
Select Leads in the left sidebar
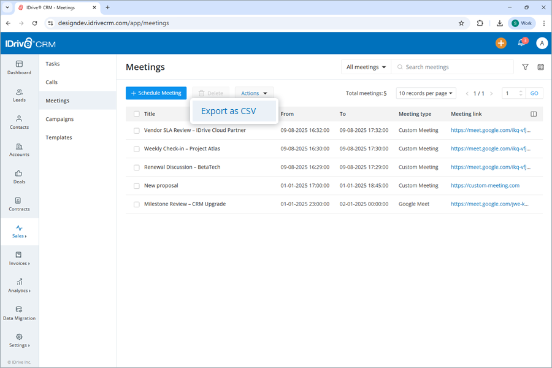[19, 95]
